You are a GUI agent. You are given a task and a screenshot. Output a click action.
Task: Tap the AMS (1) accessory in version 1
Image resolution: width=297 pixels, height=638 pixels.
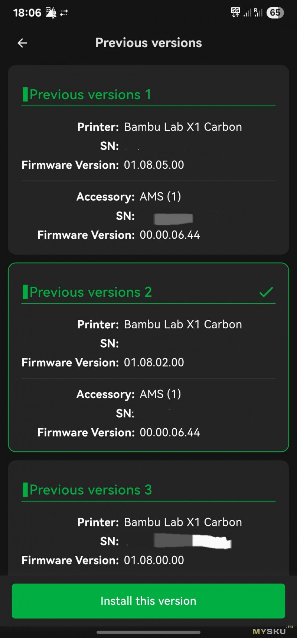pyautogui.click(x=160, y=197)
